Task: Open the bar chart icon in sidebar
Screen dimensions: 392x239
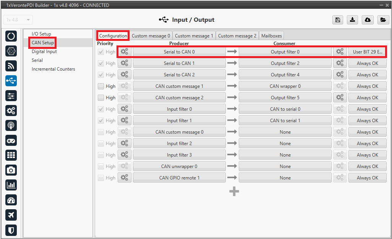Action: (11, 185)
